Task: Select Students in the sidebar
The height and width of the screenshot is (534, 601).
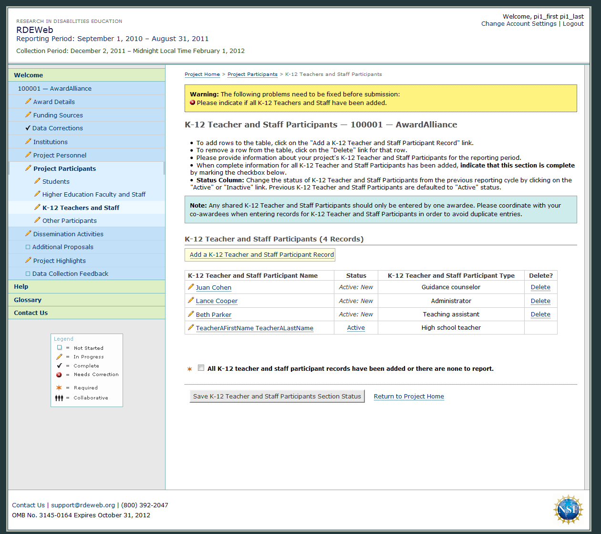Action: click(x=56, y=181)
